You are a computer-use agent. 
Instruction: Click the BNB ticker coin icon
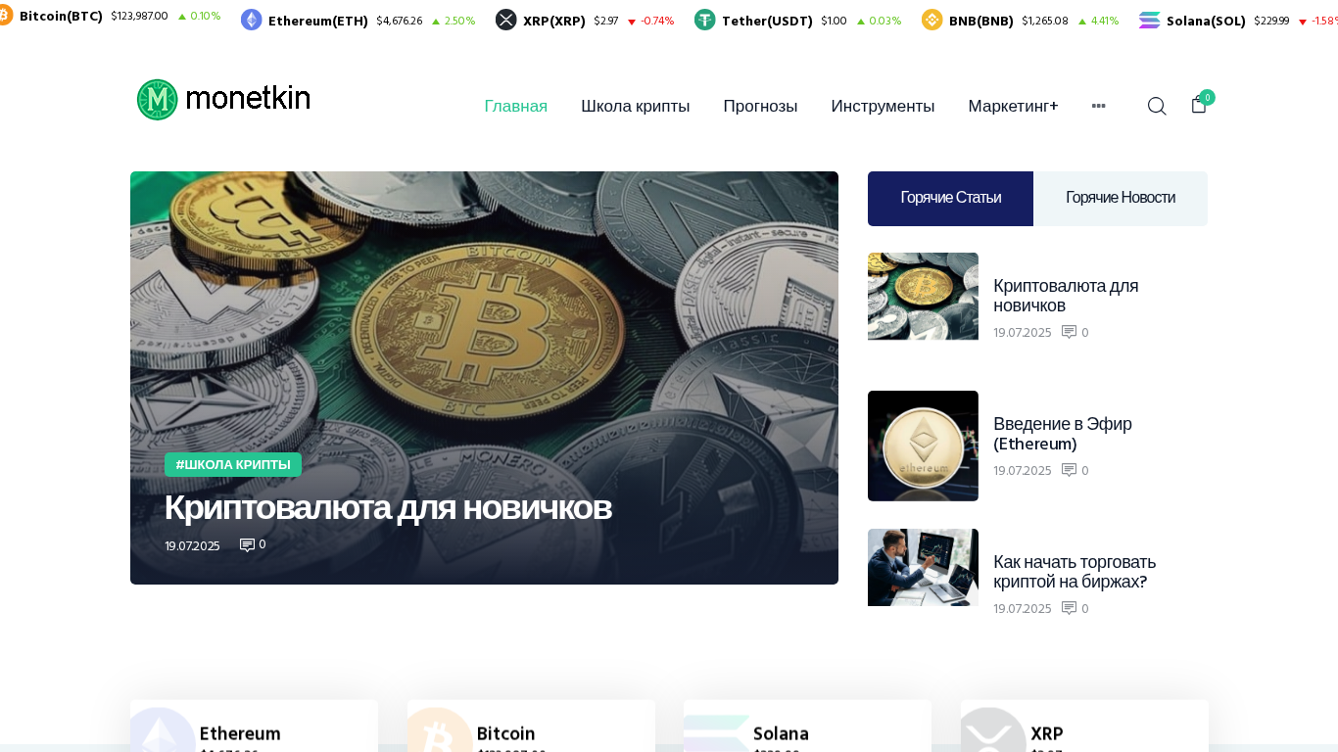coord(932,20)
